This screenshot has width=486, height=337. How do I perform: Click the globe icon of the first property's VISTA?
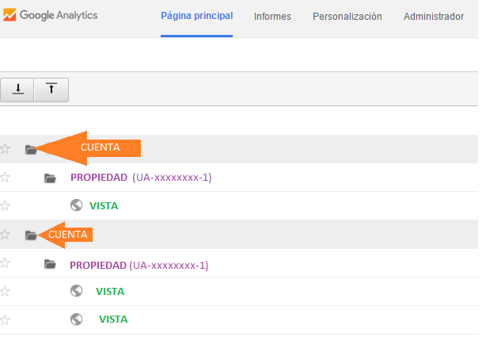[x=77, y=205]
